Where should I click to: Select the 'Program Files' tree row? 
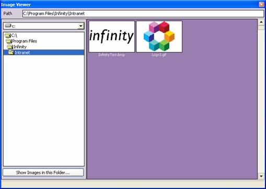[44, 41]
